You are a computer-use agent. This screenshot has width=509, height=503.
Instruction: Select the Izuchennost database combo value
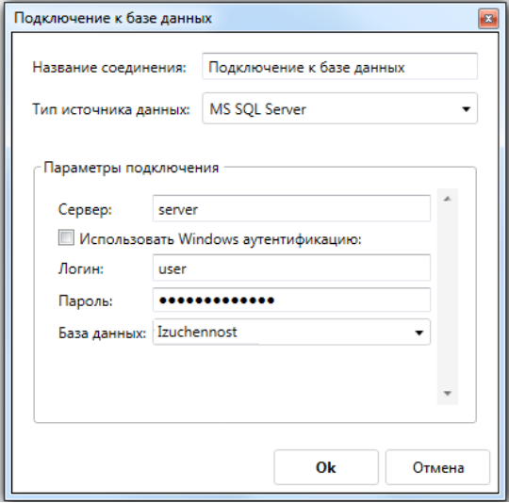coord(197,333)
